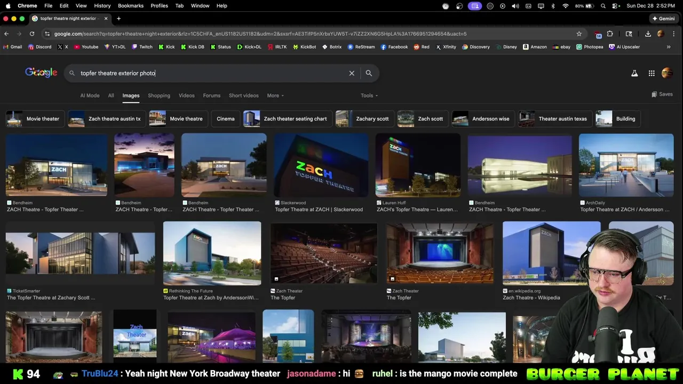The image size is (683, 384).
Task: Click the Google logo
Action: (x=41, y=73)
